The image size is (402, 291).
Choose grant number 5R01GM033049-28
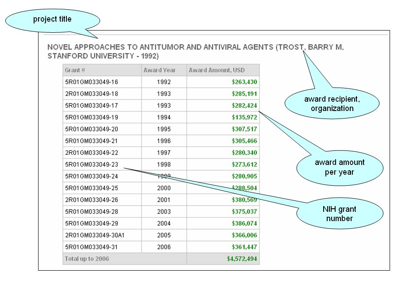pyautogui.click(x=92, y=211)
